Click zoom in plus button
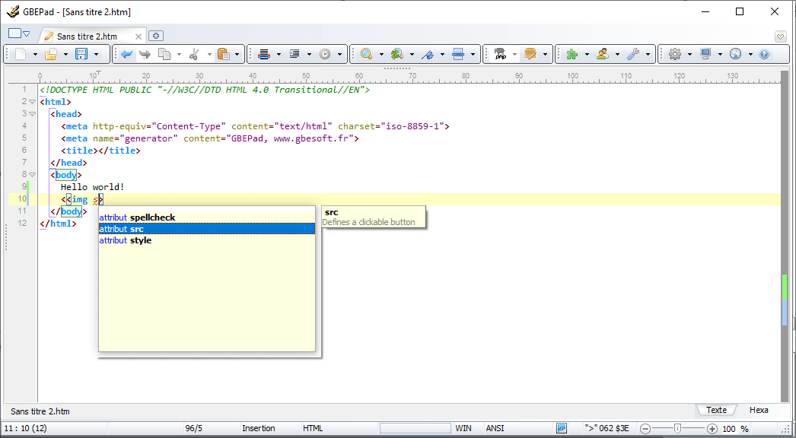The image size is (796, 438). (712, 429)
